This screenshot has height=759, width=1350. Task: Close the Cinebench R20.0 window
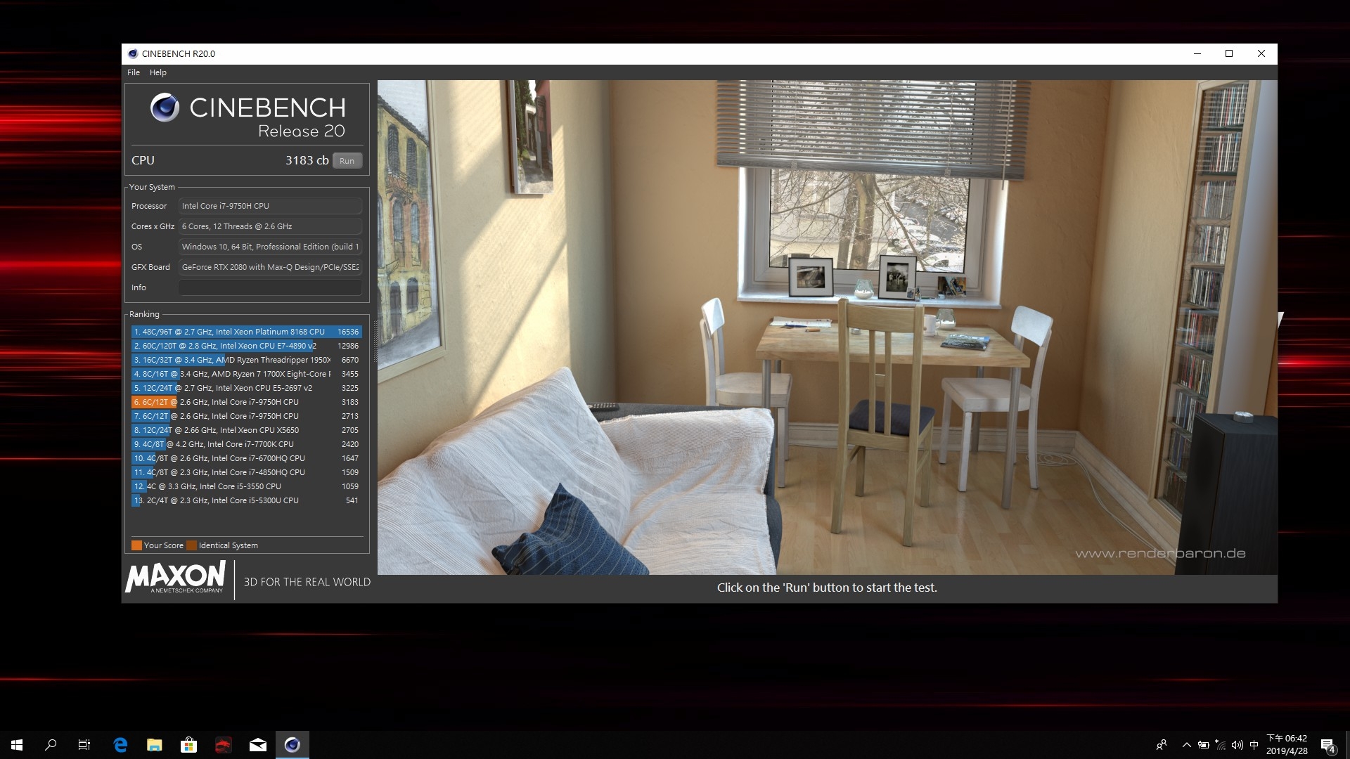point(1261,53)
